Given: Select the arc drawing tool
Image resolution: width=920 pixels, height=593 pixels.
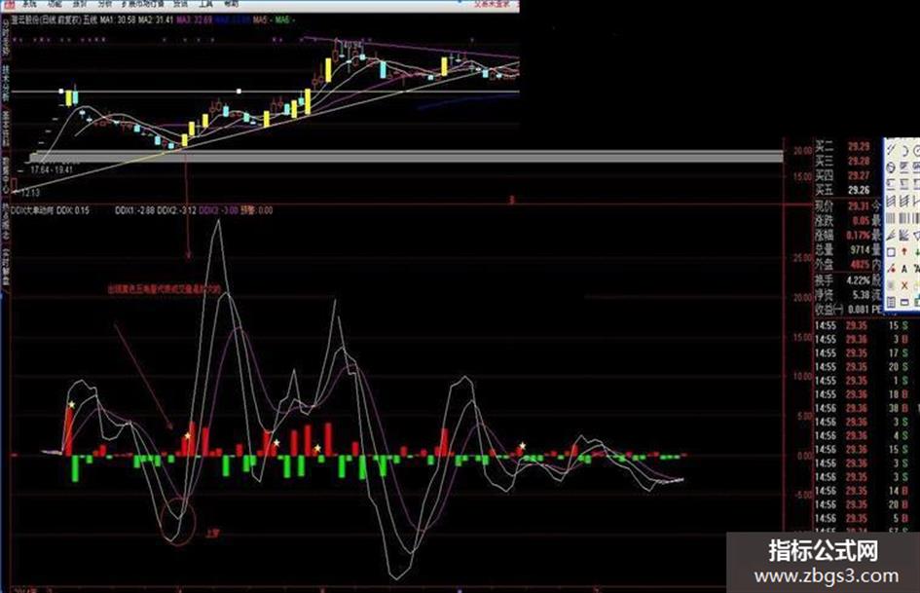Looking at the screenshot, I should click(x=904, y=150).
